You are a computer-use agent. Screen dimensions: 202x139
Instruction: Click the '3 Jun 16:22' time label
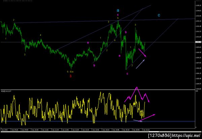click(x=146, y=130)
